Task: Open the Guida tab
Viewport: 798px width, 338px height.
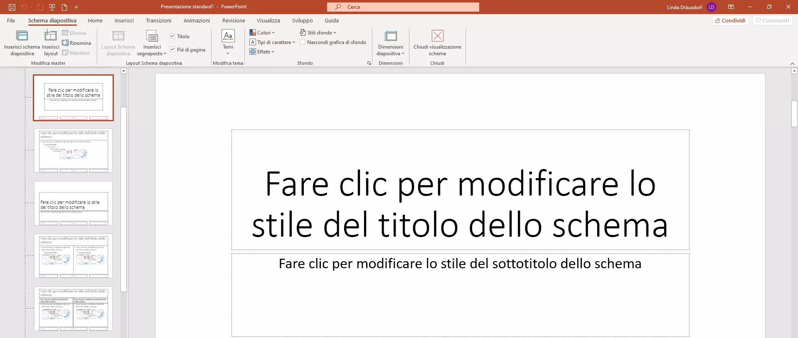Action: [x=332, y=20]
